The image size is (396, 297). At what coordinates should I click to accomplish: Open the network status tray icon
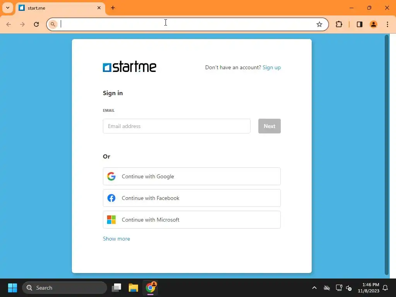(x=339, y=288)
